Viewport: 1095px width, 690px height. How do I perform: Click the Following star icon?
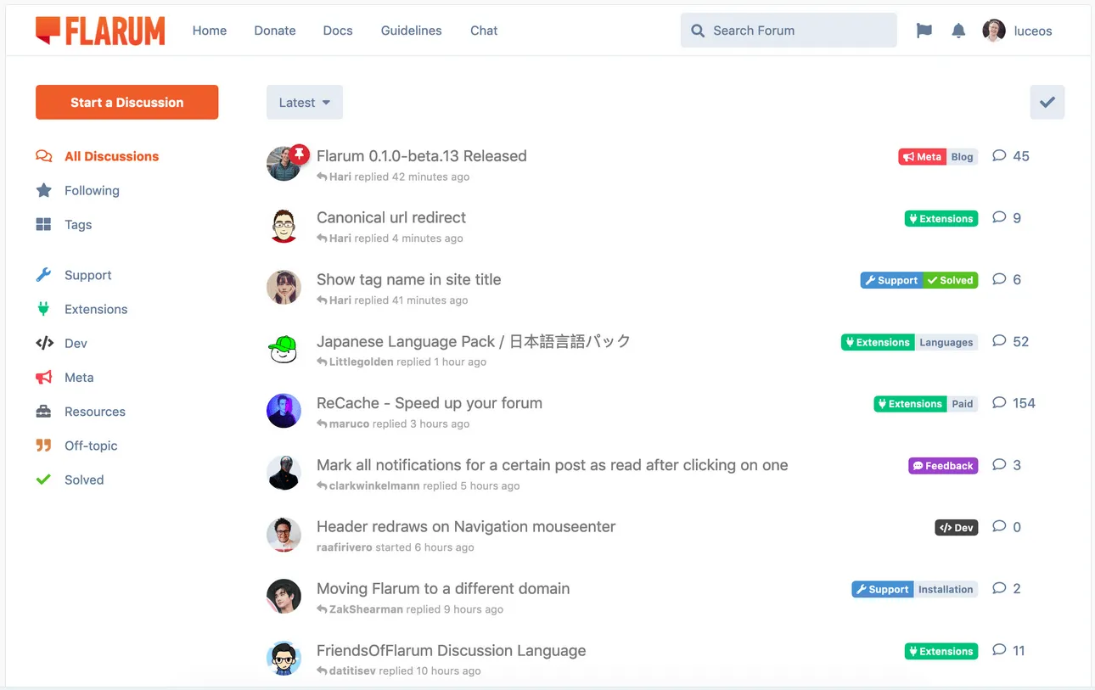(x=43, y=190)
